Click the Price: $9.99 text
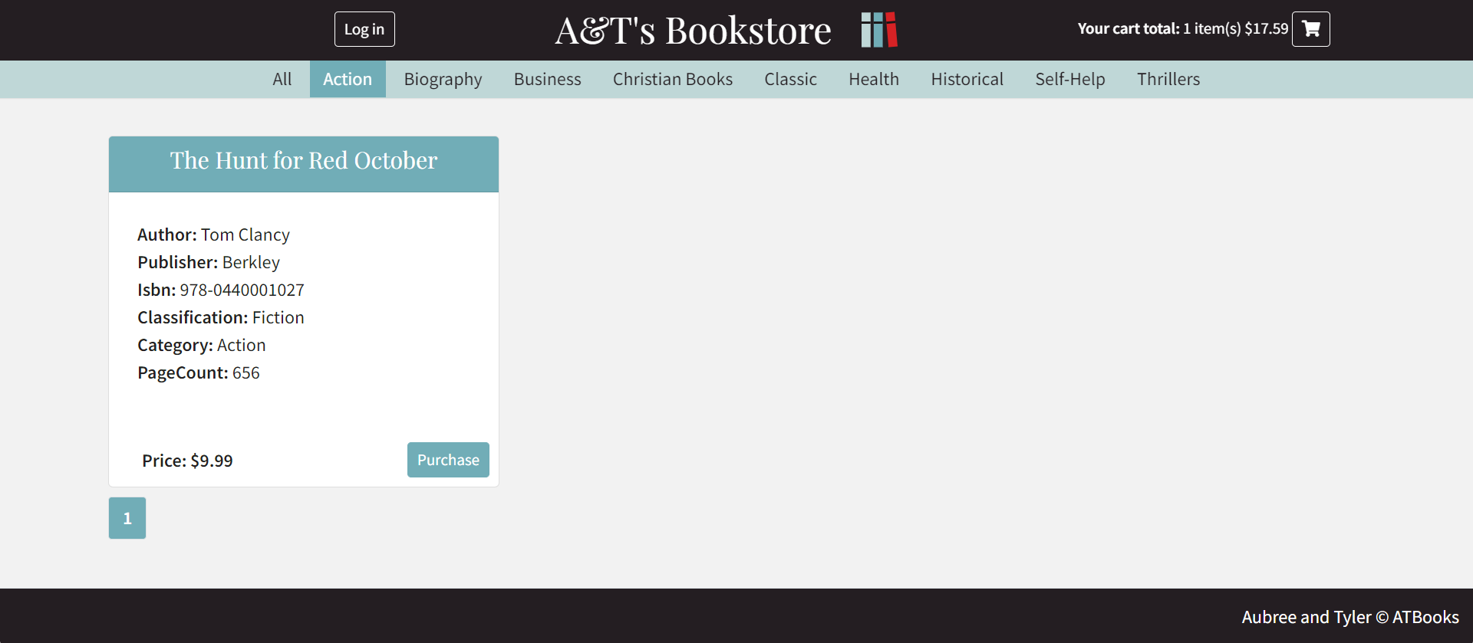Image resolution: width=1473 pixels, height=643 pixels. (187, 461)
